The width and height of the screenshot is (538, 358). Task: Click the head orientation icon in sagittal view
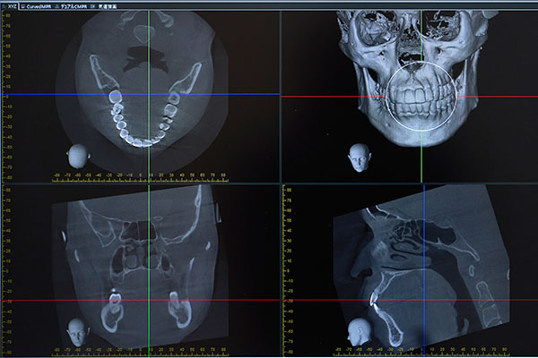point(361,329)
